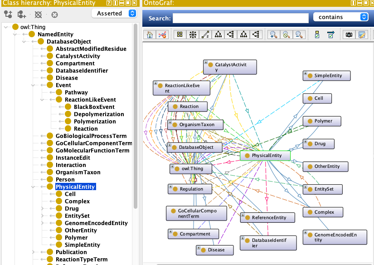Open the contains search mode dropdown
Image resolution: width=374 pixels, height=265 pixels.
[341, 17]
